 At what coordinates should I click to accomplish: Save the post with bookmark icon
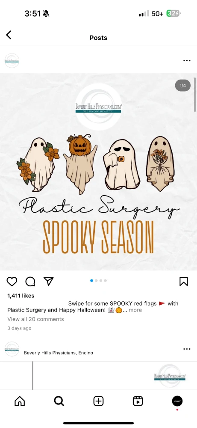pyautogui.click(x=184, y=282)
